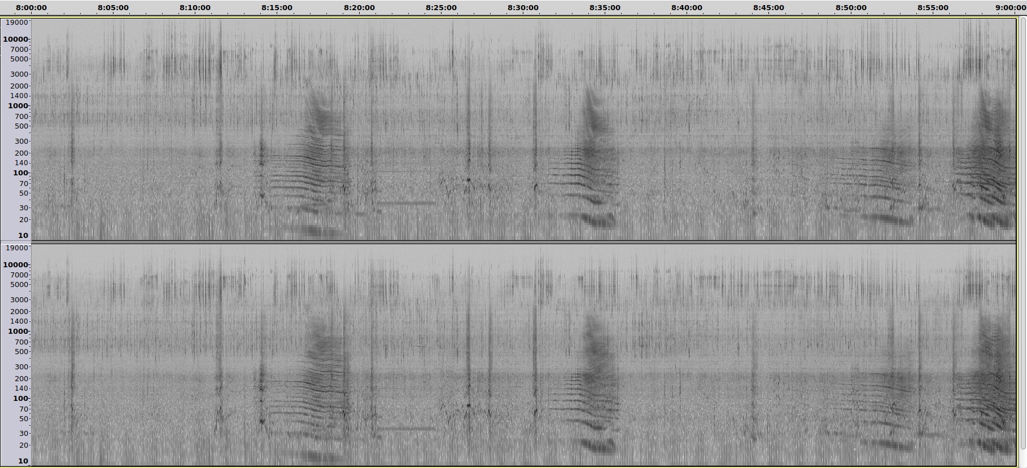Click the 8:30:00 mark on the timeline ruler

point(523,7)
